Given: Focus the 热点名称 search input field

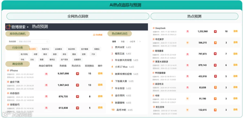Looking at the screenshot, I should (33, 42).
